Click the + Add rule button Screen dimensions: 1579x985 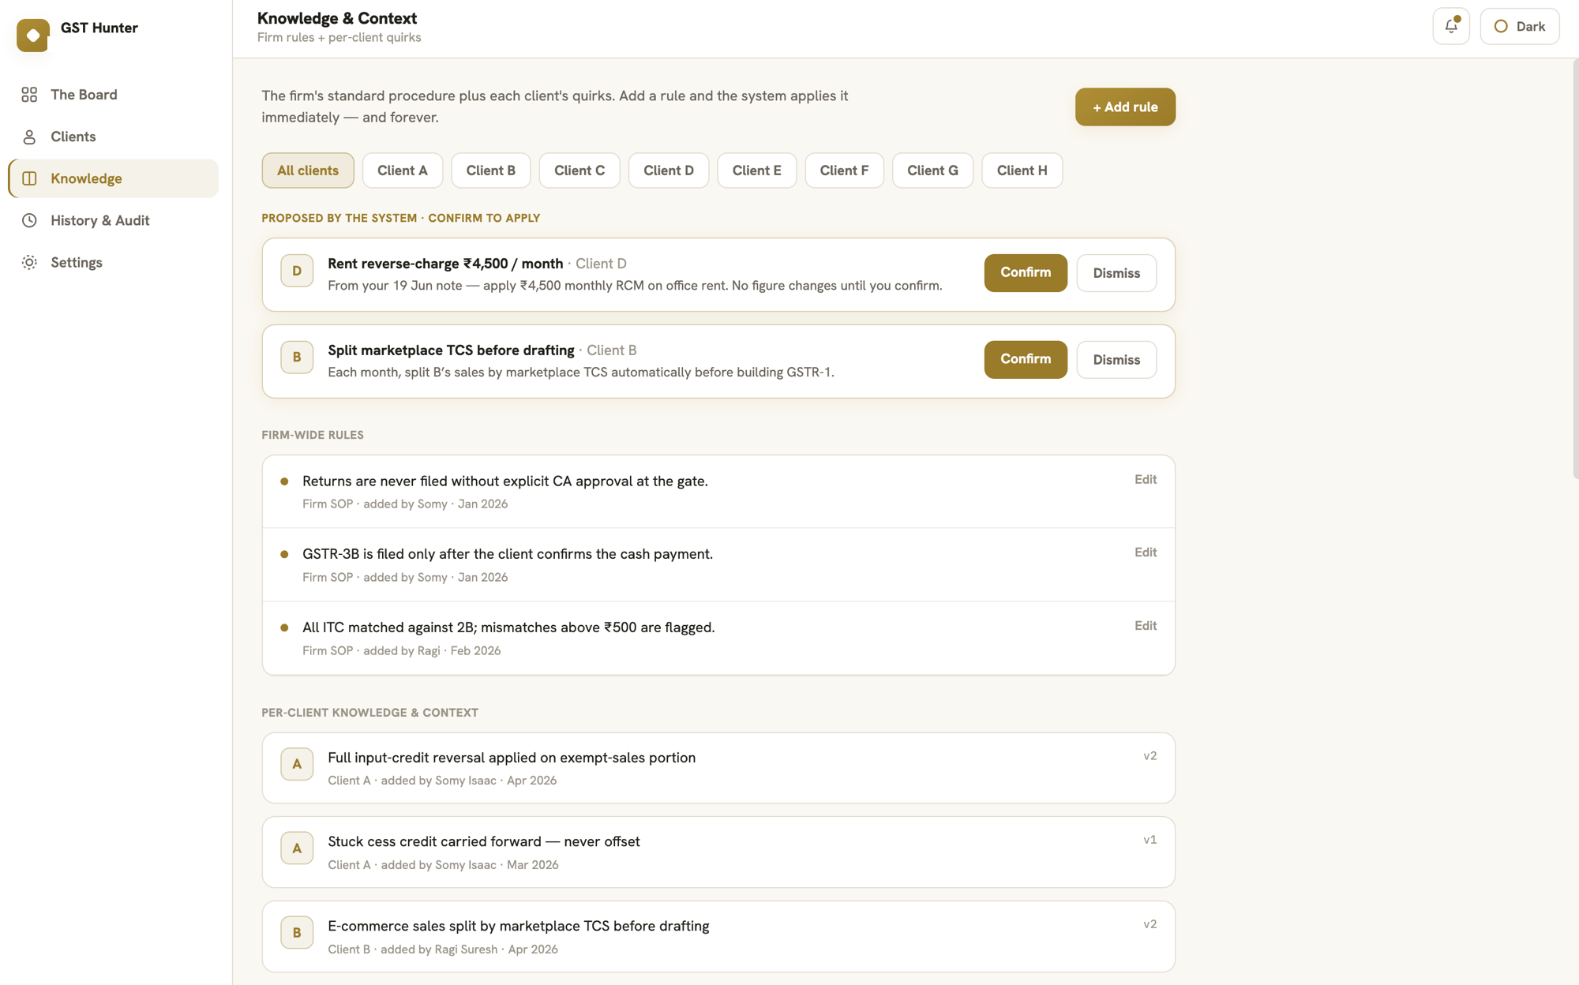(x=1125, y=107)
